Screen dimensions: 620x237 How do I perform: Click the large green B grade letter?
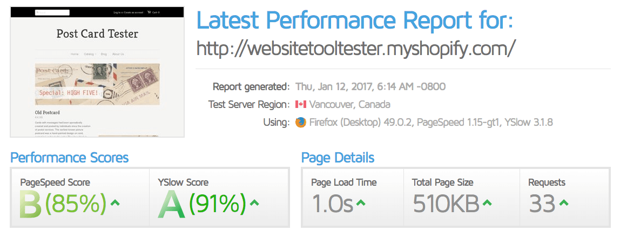pyautogui.click(x=30, y=204)
